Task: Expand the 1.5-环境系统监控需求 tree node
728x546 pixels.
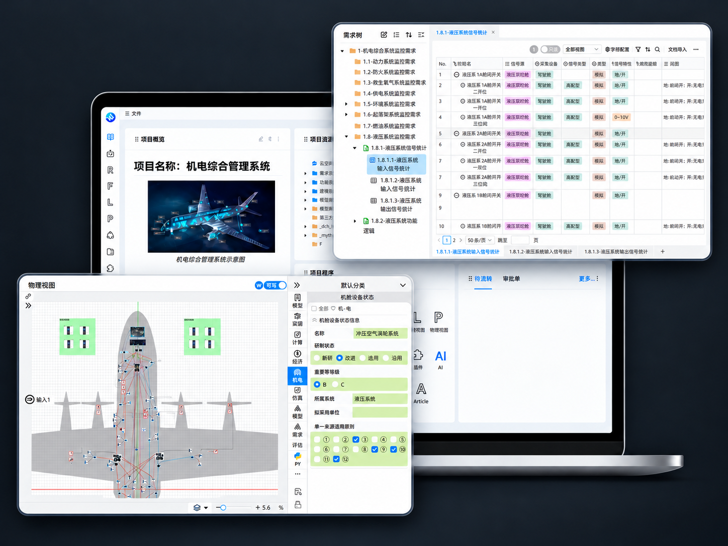Action: (x=346, y=104)
